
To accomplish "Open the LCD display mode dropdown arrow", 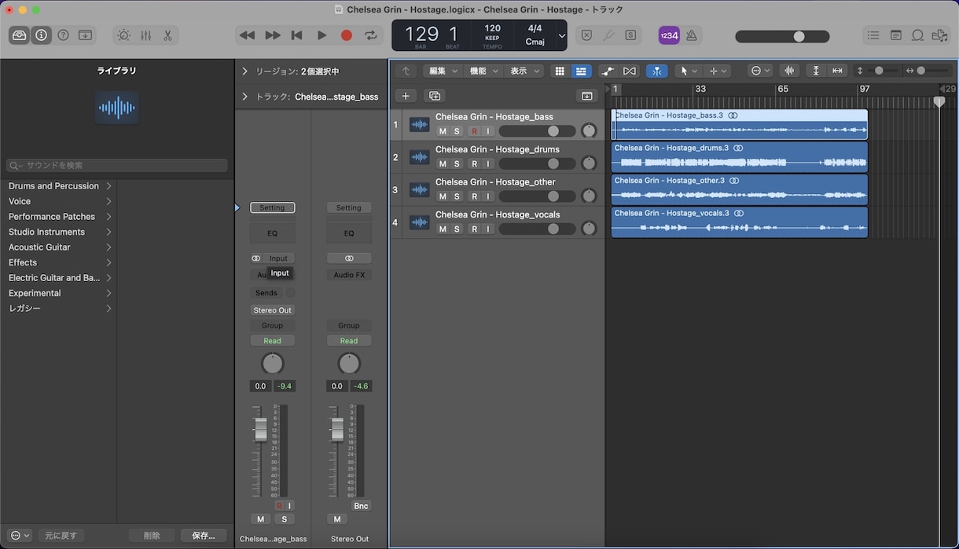I will click(561, 35).
